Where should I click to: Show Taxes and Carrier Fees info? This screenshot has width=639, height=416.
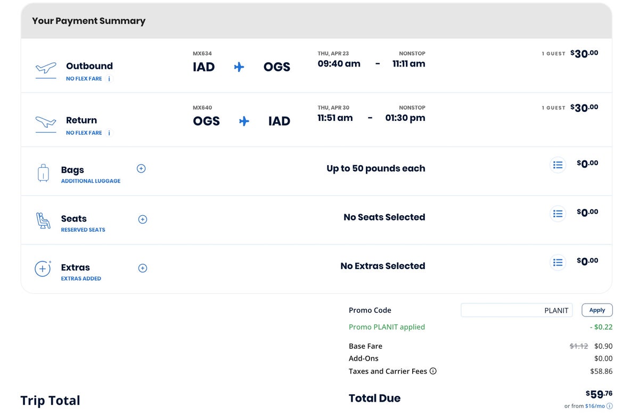433,371
